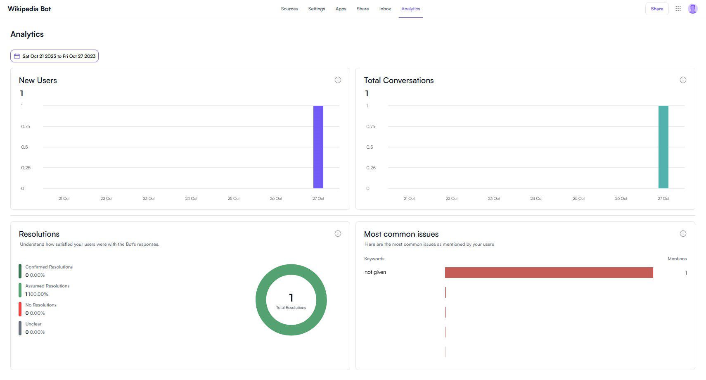Click the teal bar in Total Conversations chart
Viewport: 706px width, 380px height.
coord(663,147)
